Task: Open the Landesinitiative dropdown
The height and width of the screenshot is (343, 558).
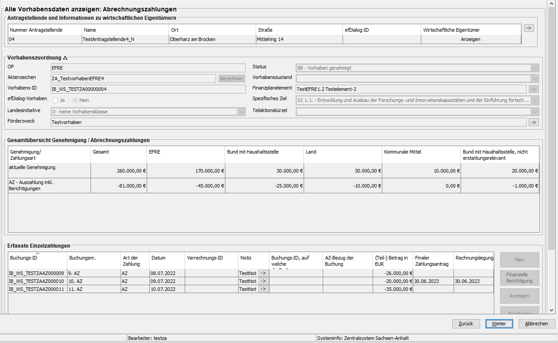Action: click(241, 112)
